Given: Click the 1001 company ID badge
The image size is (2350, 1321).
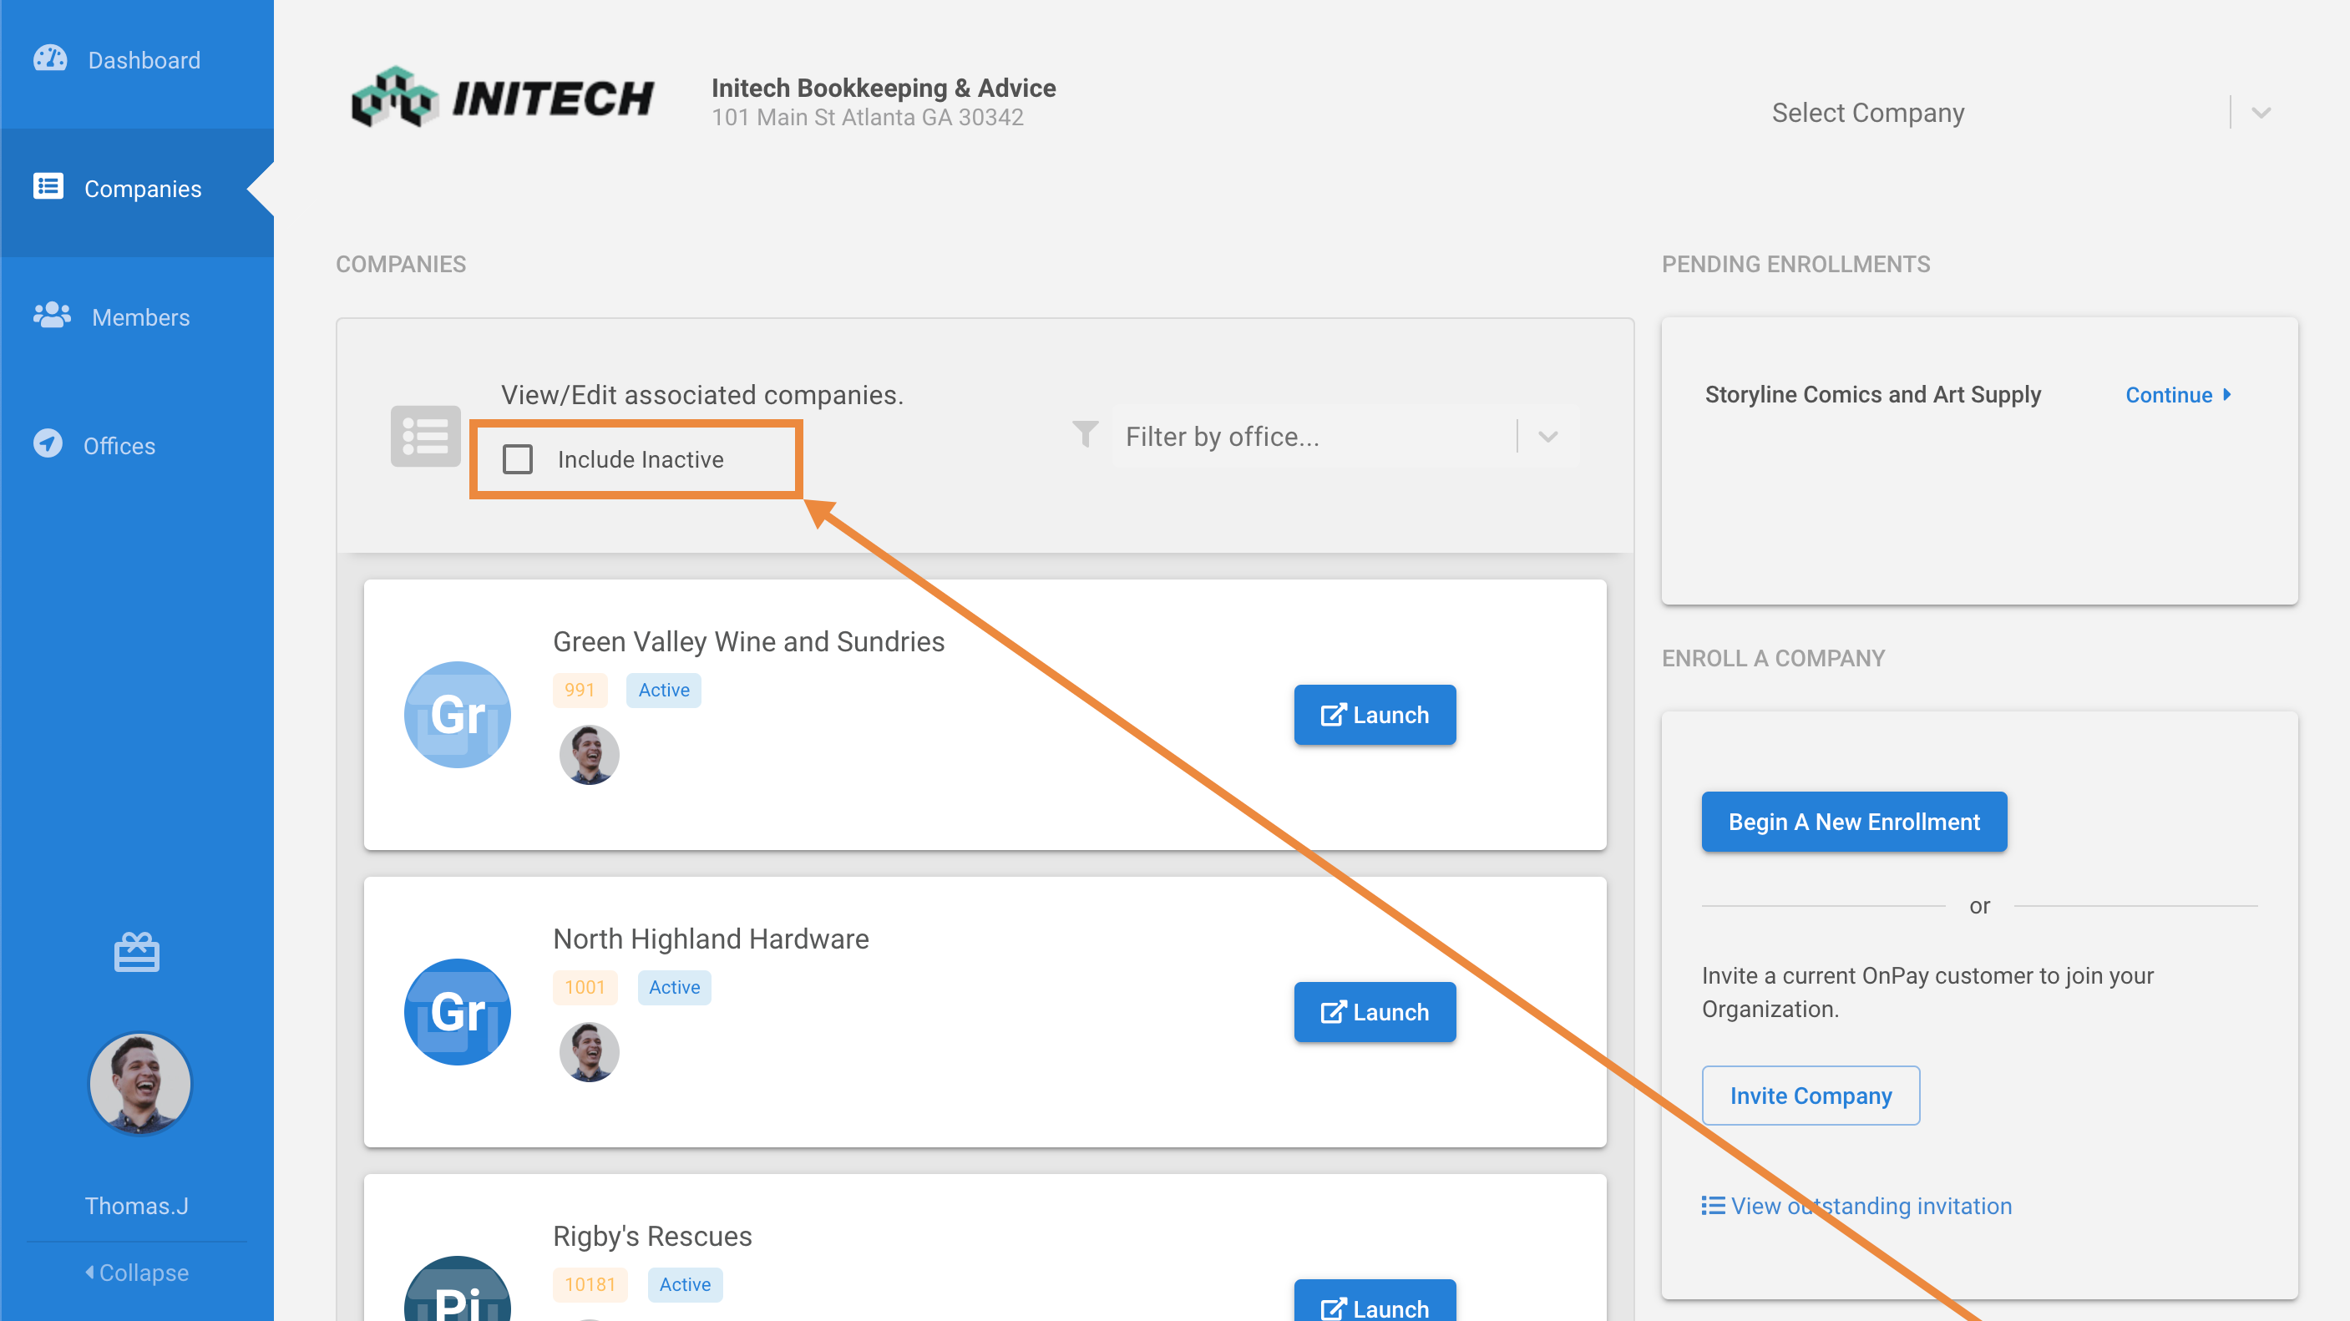Looking at the screenshot, I should pos(585,988).
